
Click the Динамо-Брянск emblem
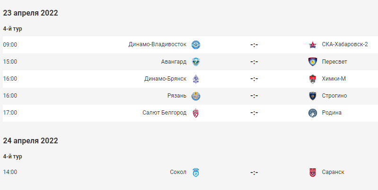196,79
